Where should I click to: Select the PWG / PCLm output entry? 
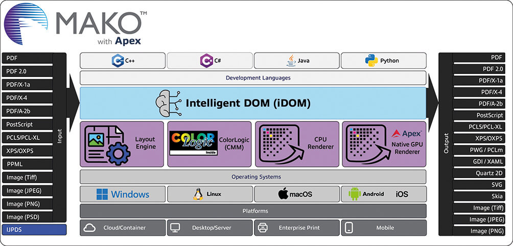pyautogui.click(x=479, y=150)
